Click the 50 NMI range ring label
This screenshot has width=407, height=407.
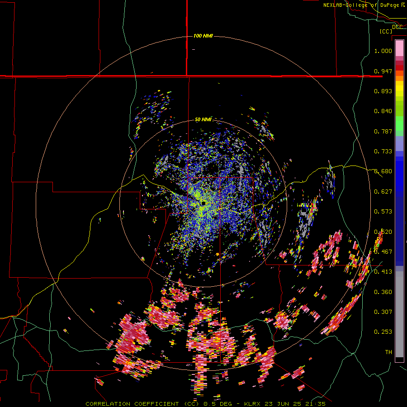[x=203, y=120]
